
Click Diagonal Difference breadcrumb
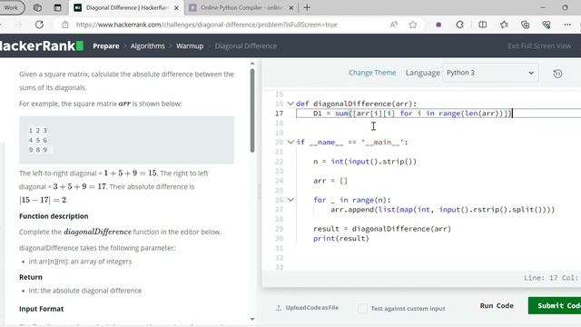tap(246, 46)
